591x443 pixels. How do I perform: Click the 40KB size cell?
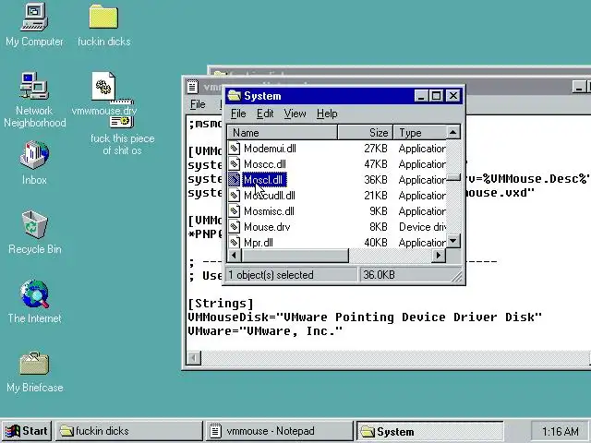(376, 243)
